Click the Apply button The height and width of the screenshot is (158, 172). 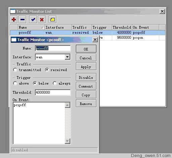pyautogui.click(x=86, y=66)
